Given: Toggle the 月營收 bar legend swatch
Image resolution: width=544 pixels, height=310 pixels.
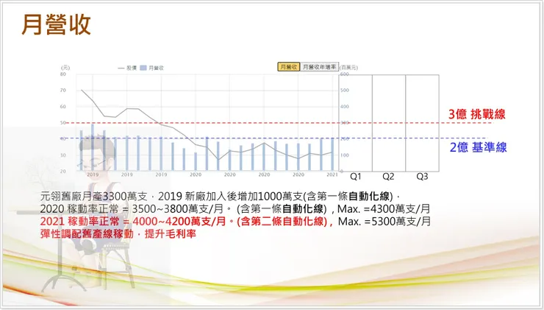Looking at the screenshot, I should [143, 68].
